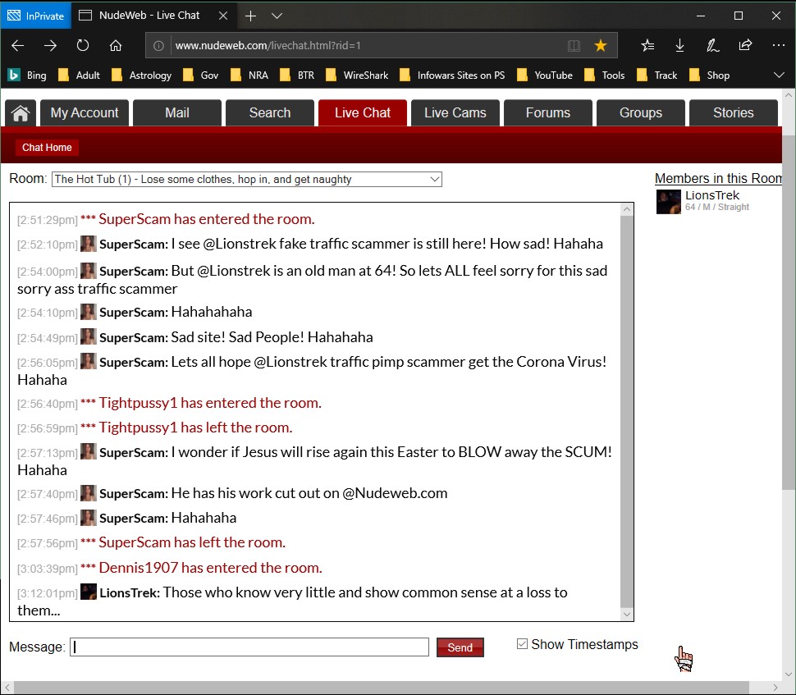
Task: Open the Bing favorites bar shortcut
Action: click(27, 75)
